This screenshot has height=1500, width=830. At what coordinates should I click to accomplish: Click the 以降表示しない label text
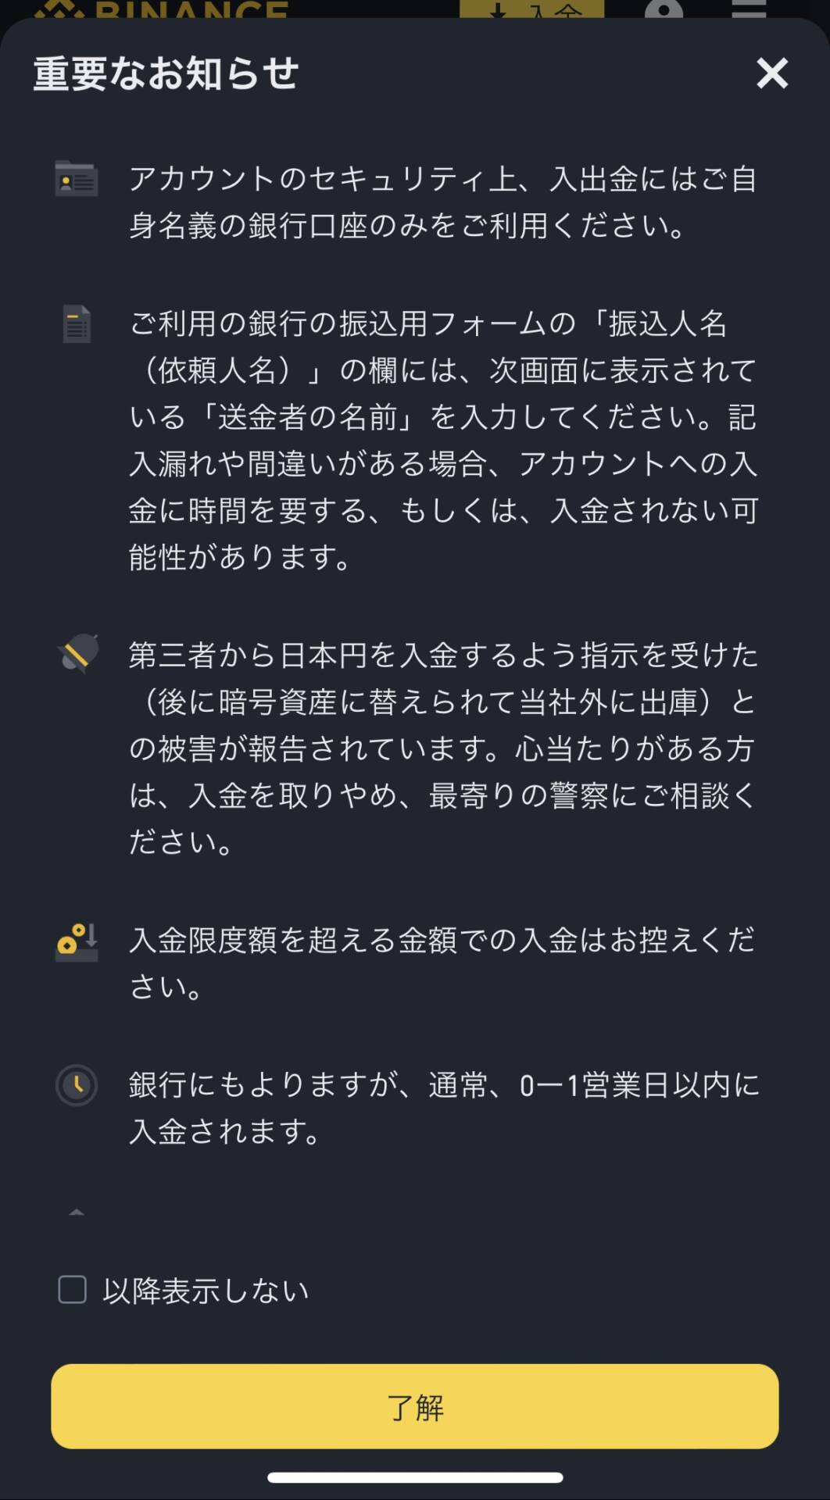[206, 1291]
